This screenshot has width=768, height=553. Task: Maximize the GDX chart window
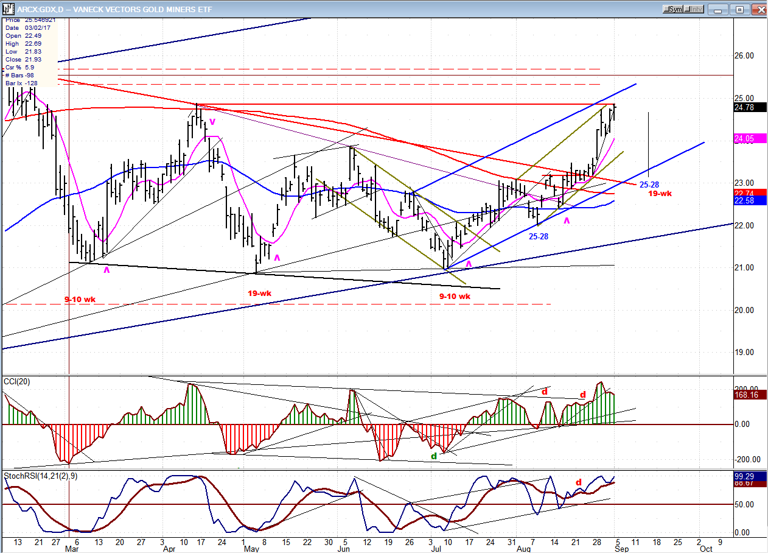pyautogui.click(x=739, y=9)
